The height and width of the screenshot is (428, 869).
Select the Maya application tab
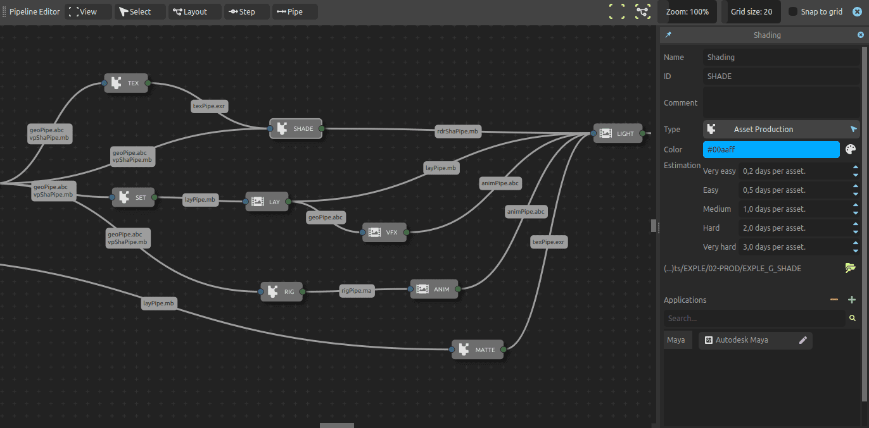[x=678, y=339]
